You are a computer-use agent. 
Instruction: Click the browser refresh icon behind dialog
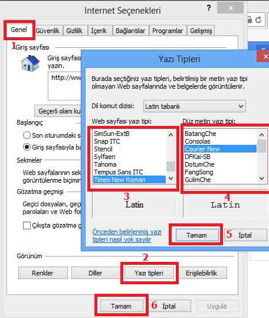[258, 20]
